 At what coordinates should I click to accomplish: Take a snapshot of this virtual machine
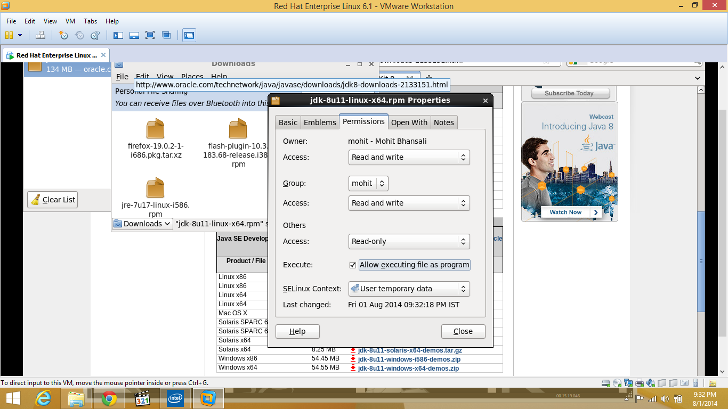click(63, 35)
